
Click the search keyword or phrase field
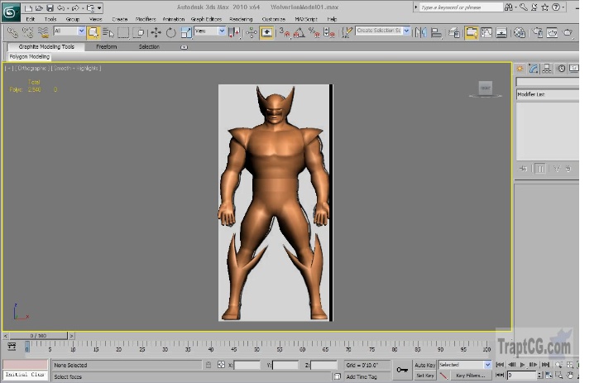[461, 7]
